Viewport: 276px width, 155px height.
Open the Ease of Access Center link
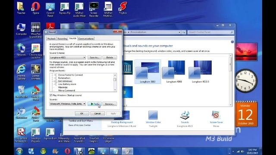tap(79, 125)
